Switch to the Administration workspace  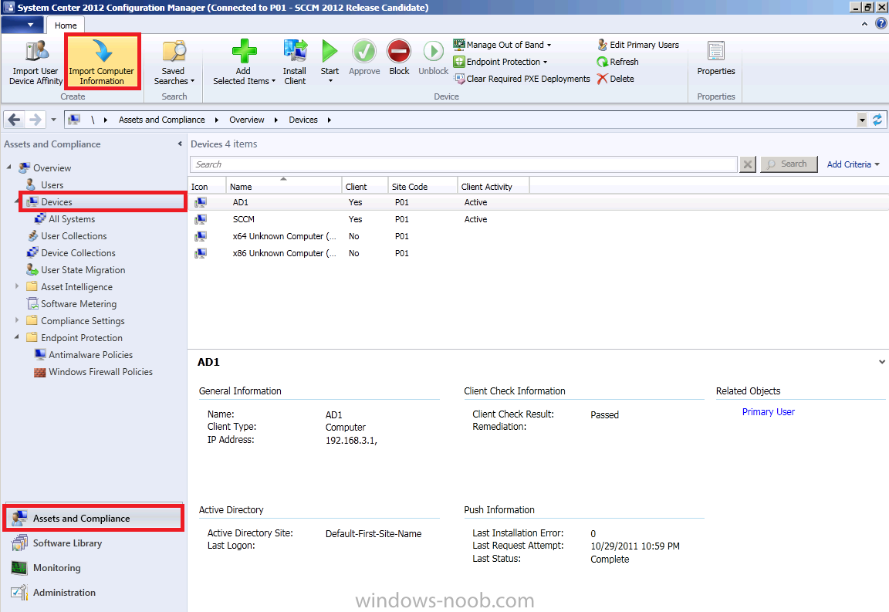[x=93, y=592]
